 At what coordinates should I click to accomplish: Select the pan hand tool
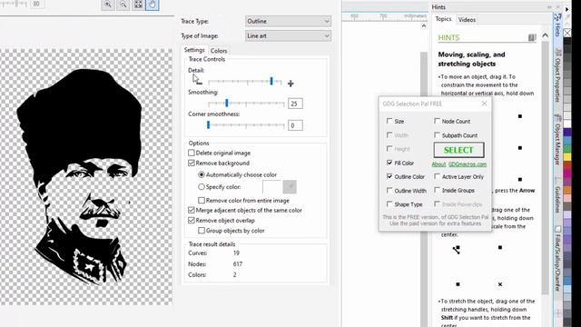[153, 5]
